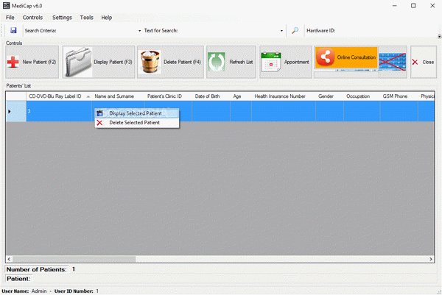The height and width of the screenshot is (295, 442).
Task: Click the folder Display Patient icon
Action: (x=78, y=63)
